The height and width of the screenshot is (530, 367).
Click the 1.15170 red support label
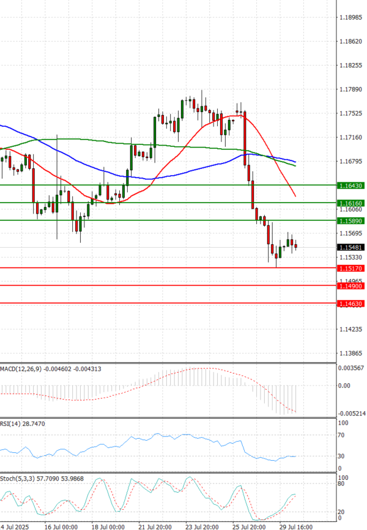click(350, 269)
